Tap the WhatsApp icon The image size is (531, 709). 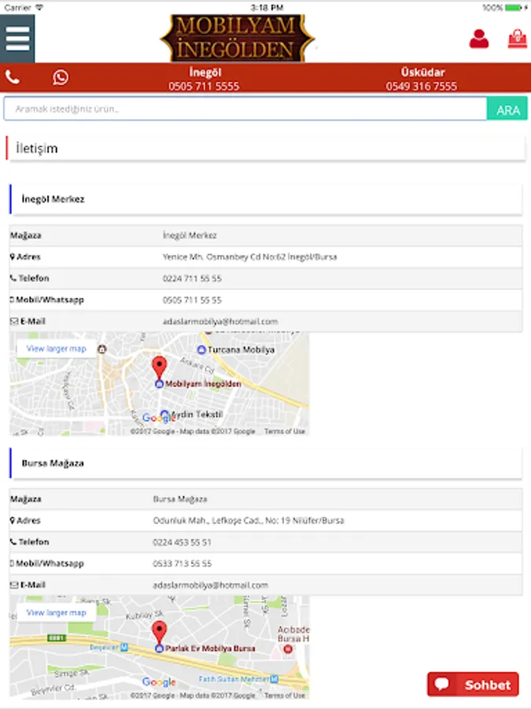click(61, 77)
